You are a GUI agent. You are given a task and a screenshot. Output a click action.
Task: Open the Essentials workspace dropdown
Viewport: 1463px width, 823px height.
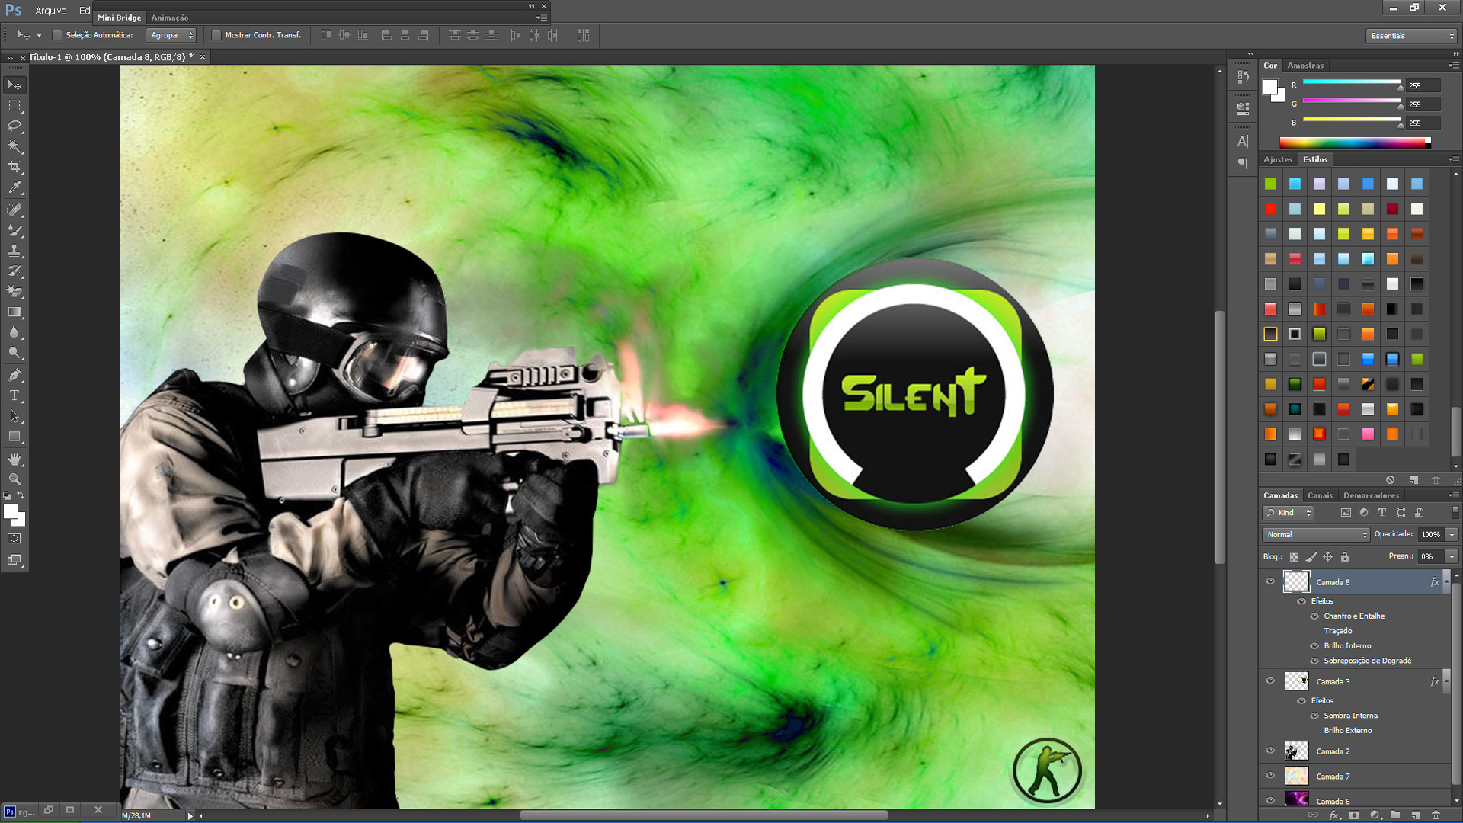click(1412, 36)
